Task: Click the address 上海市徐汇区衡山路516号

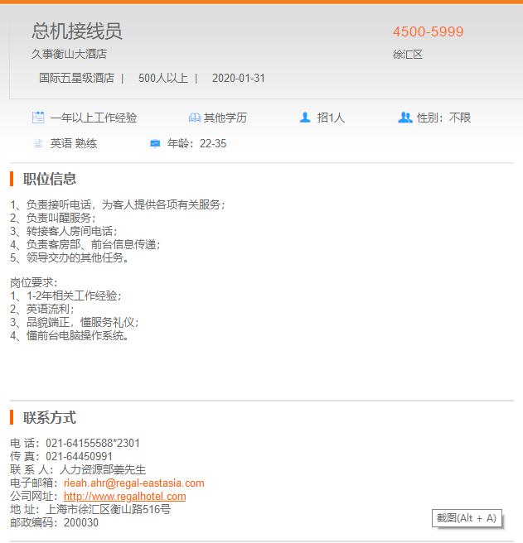Action: click(x=109, y=509)
